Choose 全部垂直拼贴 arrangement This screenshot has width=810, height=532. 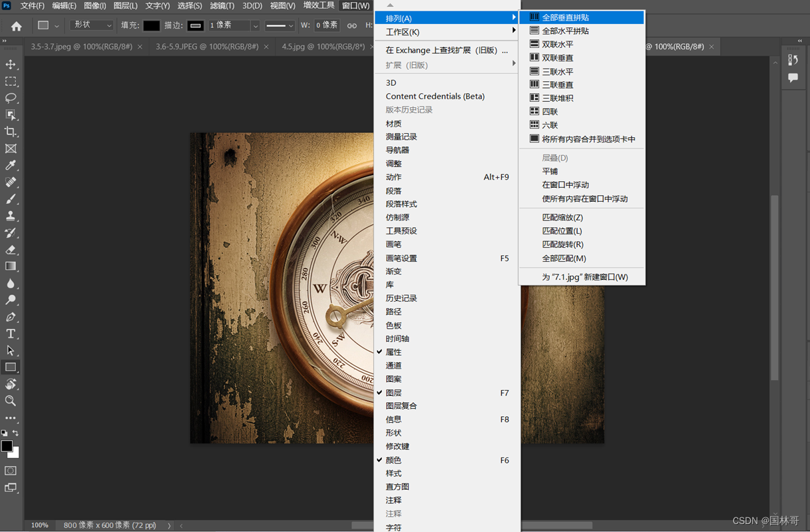click(x=582, y=17)
